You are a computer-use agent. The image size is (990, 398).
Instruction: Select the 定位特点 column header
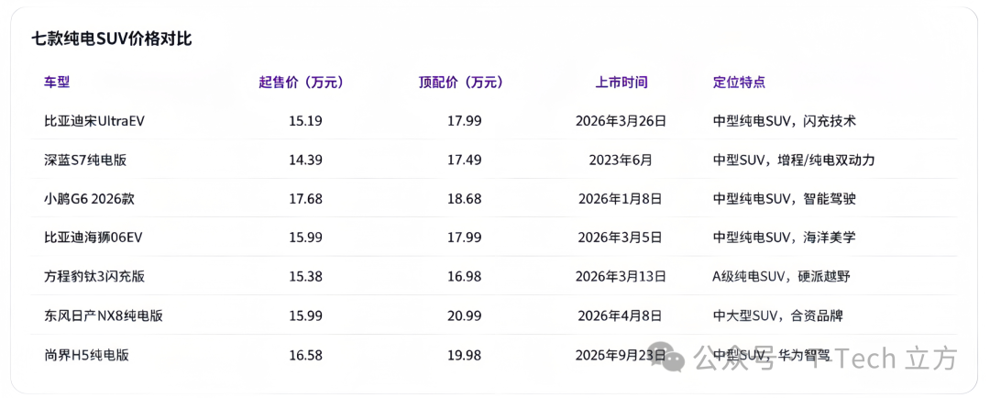[739, 83]
